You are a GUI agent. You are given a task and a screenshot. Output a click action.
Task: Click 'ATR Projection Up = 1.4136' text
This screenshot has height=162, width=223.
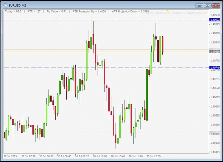pos(89,11)
